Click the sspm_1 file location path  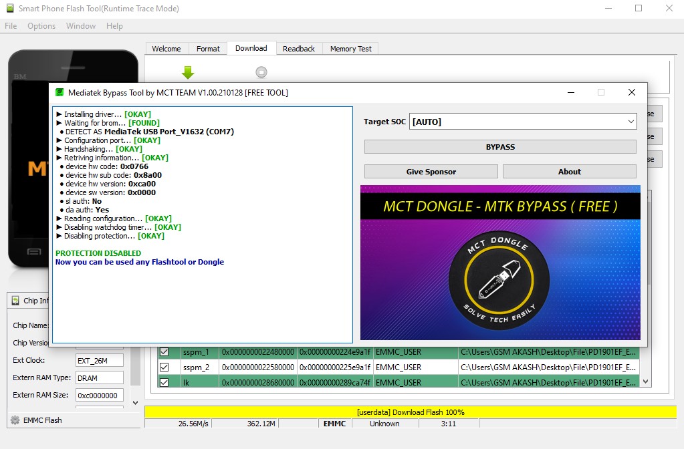[x=548, y=352]
